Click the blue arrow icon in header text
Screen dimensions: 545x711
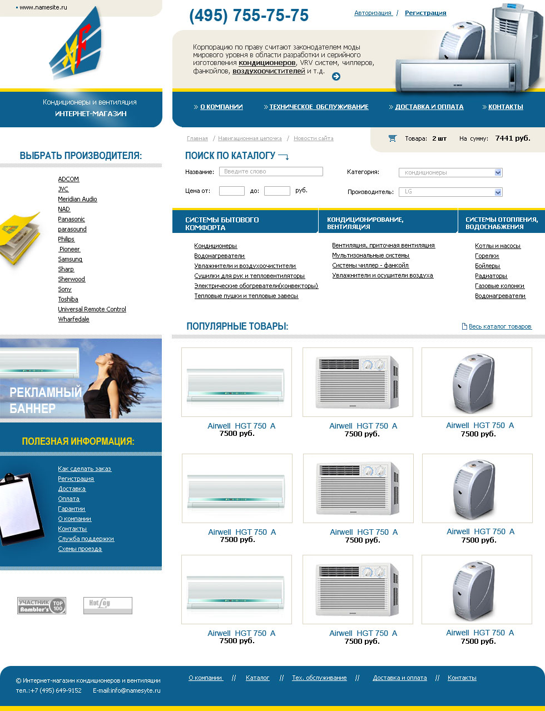(336, 77)
